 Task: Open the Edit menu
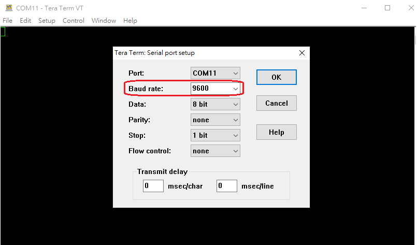click(25, 21)
